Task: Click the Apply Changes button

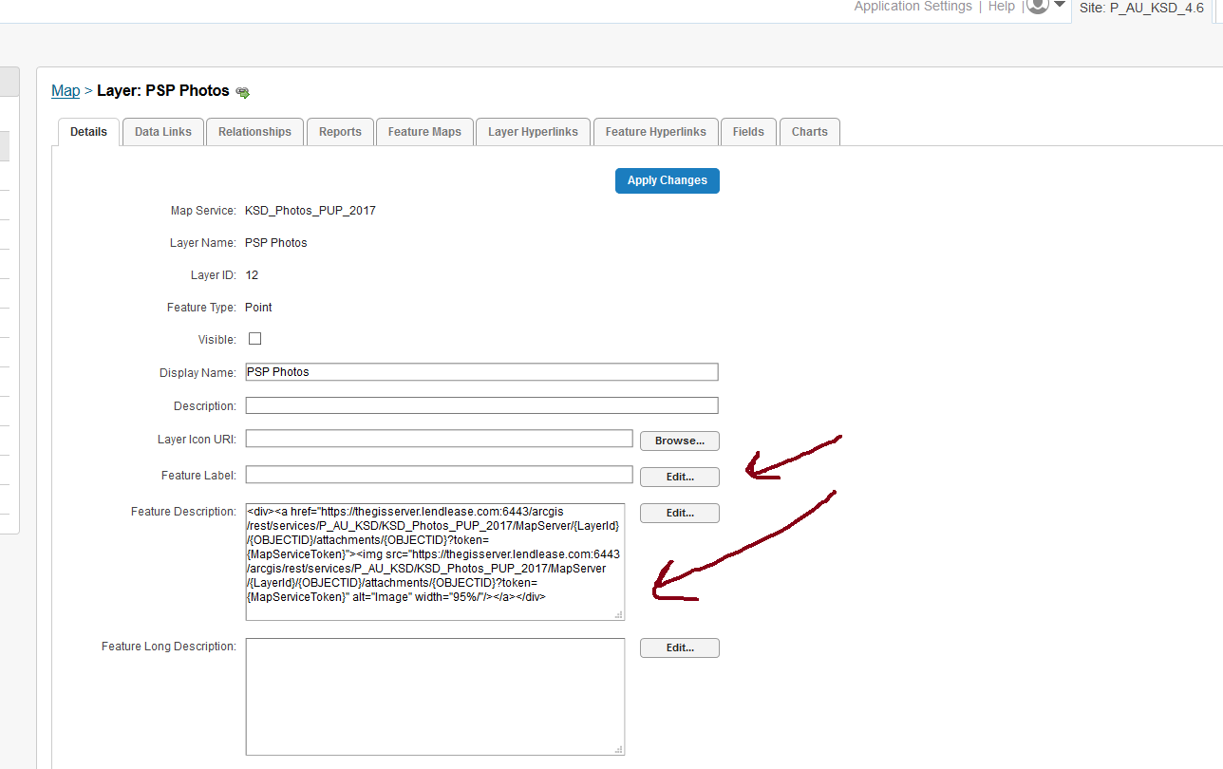Action: click(x=668, y=180)
